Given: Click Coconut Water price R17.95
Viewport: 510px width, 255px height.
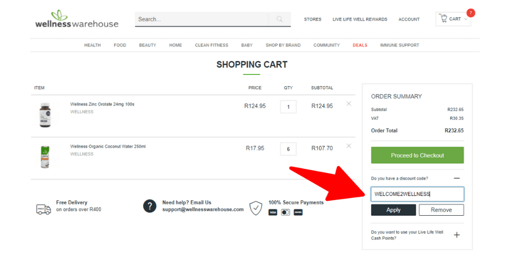Looking at the screenshot, I should click(x=255, y=148).
